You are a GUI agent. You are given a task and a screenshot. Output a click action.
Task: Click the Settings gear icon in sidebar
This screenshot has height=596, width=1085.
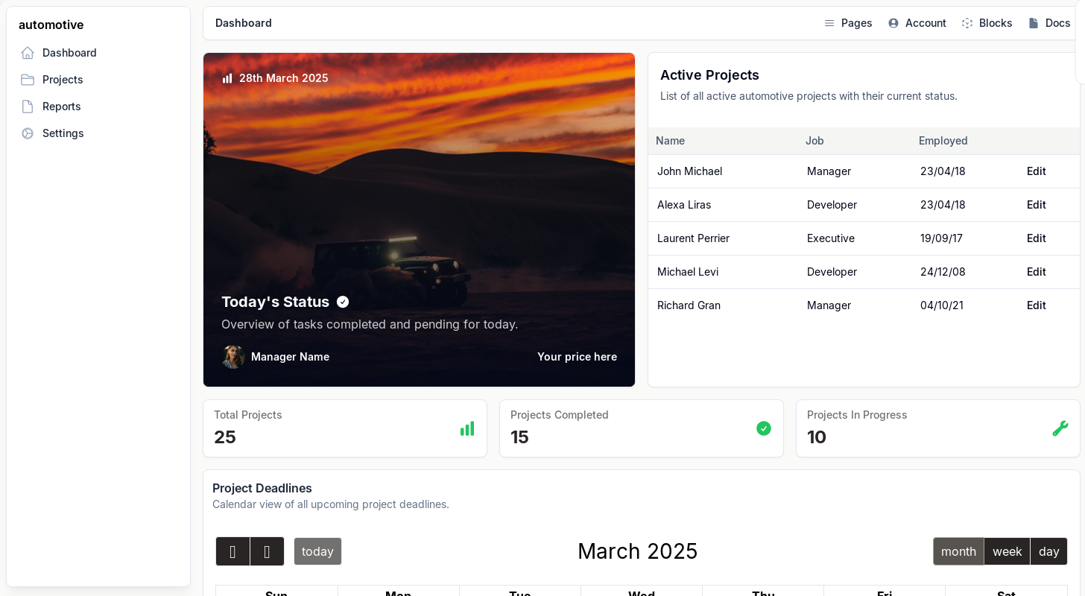[28, 133]
